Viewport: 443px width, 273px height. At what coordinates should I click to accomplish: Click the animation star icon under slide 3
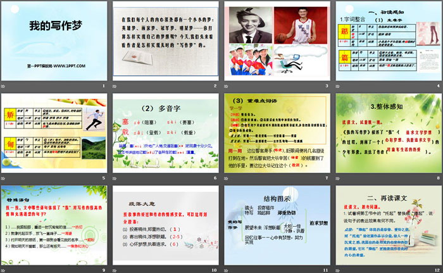(226, 86)
